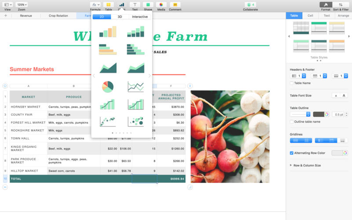Toggle the unselected footer row gridlines button
This screenshot has height=220, width=352.
tap(342, 140)
